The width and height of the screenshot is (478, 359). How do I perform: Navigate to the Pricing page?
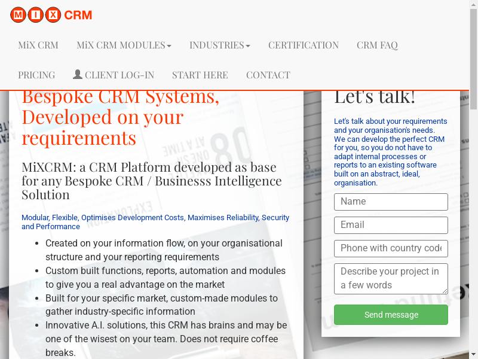click(x=36, y=75)
